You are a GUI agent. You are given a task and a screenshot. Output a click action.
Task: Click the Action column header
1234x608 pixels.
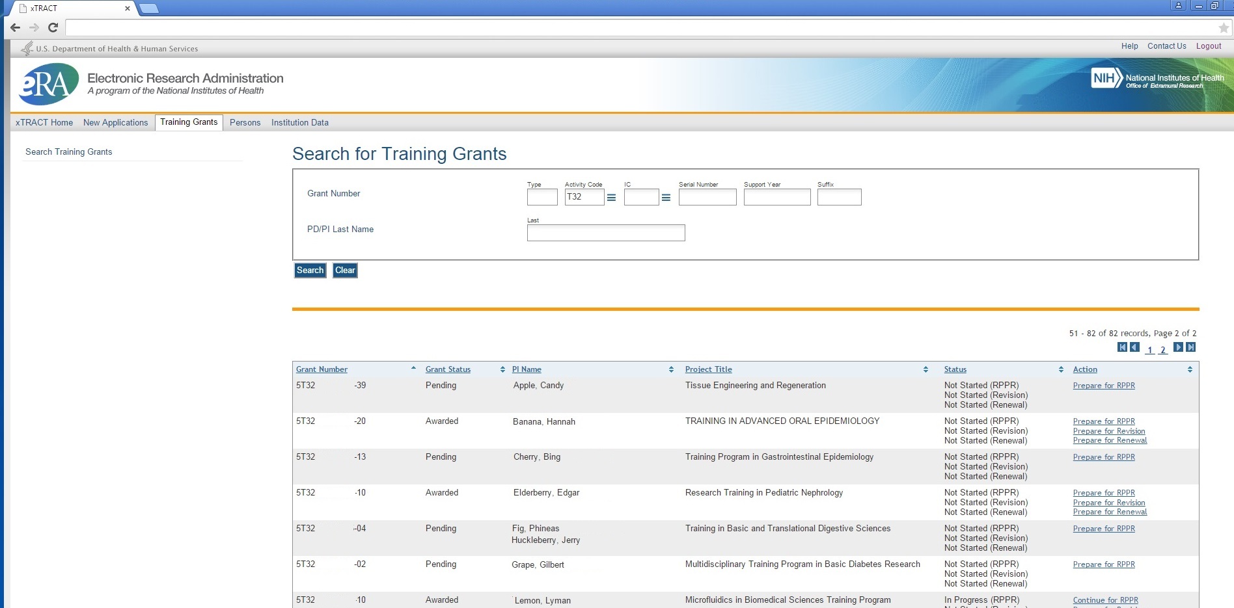(1085, 369)
